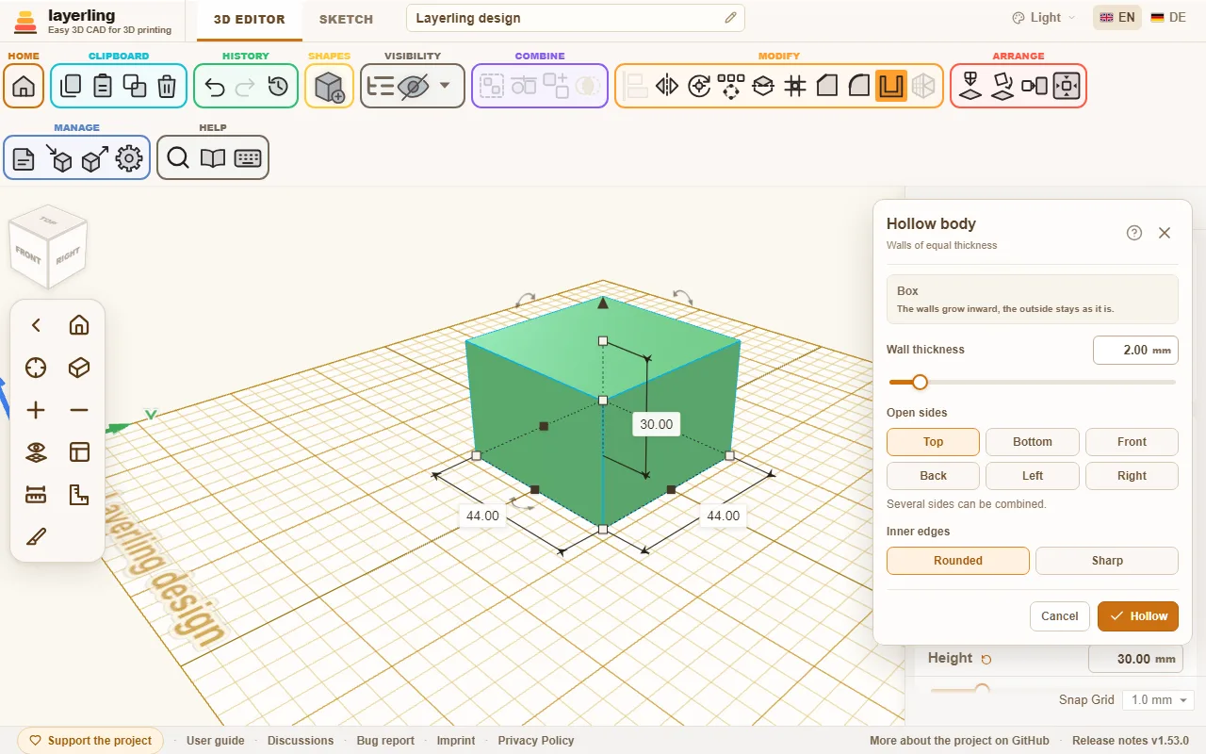This screenshot has width=1206, height=754.
Task: Switch language to DE
Action: tap(1168, 18)
